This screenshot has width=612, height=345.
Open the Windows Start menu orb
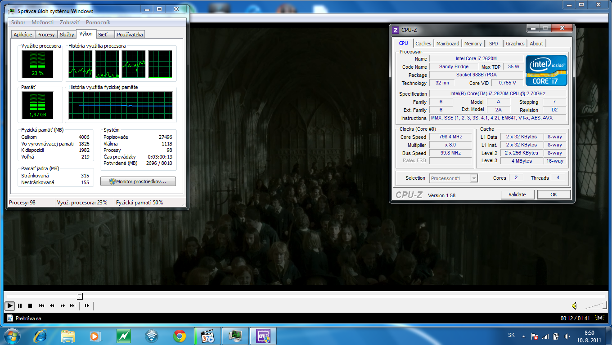[x=12, y=336]
